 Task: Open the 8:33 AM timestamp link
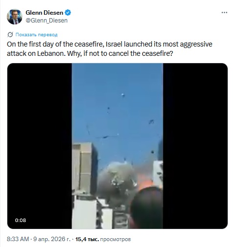point(18,239)
